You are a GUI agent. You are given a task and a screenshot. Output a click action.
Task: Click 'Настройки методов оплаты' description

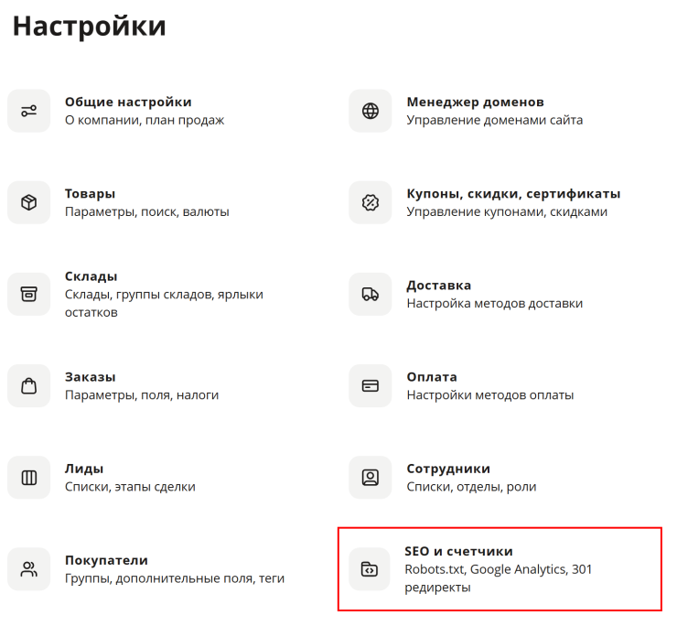(490, 394)
